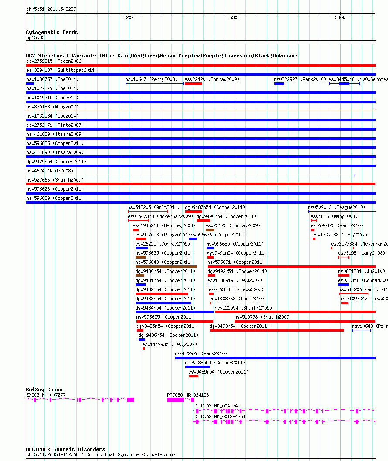
Task: Click the esv2759315 (Redon2006) variant label
Action: [x=55, y=61]
